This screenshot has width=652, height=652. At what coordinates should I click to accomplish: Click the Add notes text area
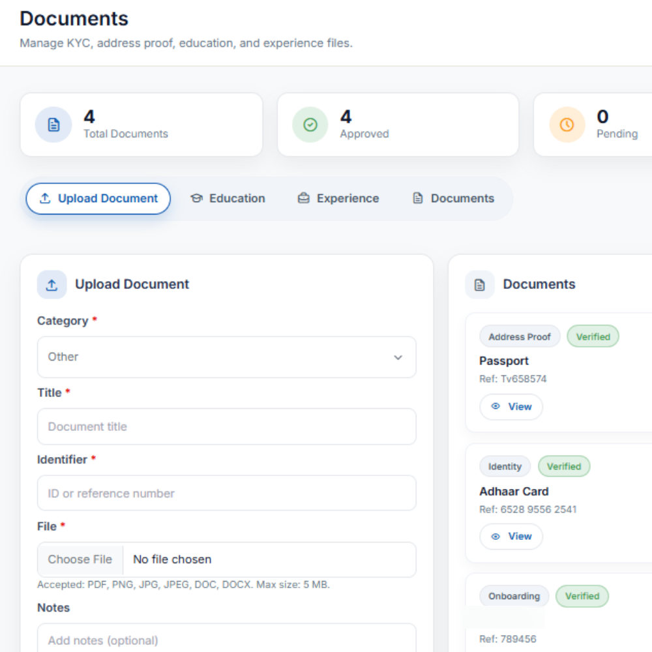point(226,639)
